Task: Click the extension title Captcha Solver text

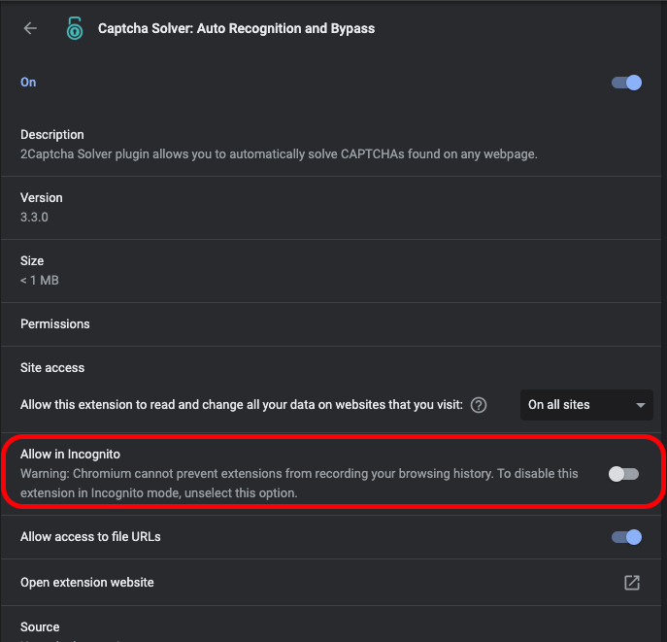Action: pyautogui.click(x=236, y=28)
